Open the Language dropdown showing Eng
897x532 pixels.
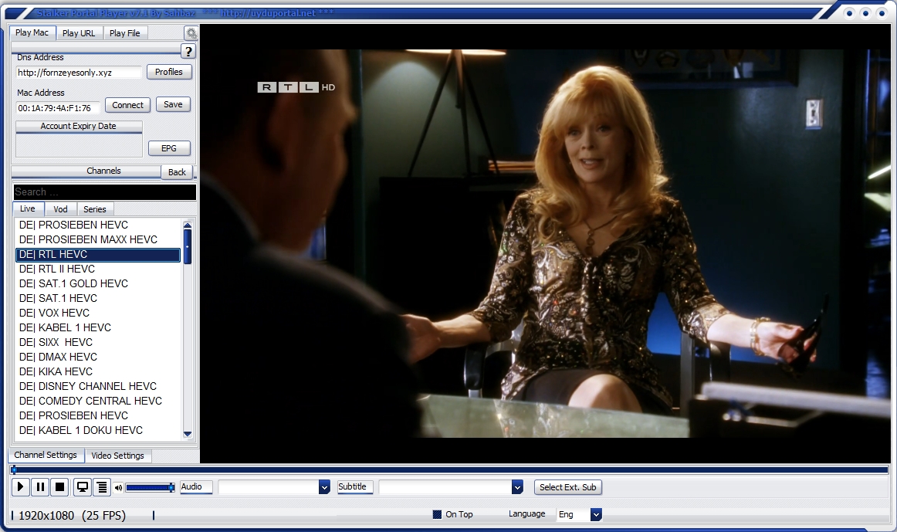[x=595, y=514]
